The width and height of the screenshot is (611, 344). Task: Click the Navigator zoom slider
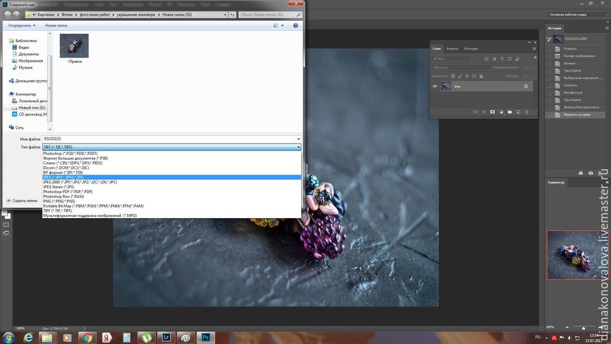(x=584, y=328)
